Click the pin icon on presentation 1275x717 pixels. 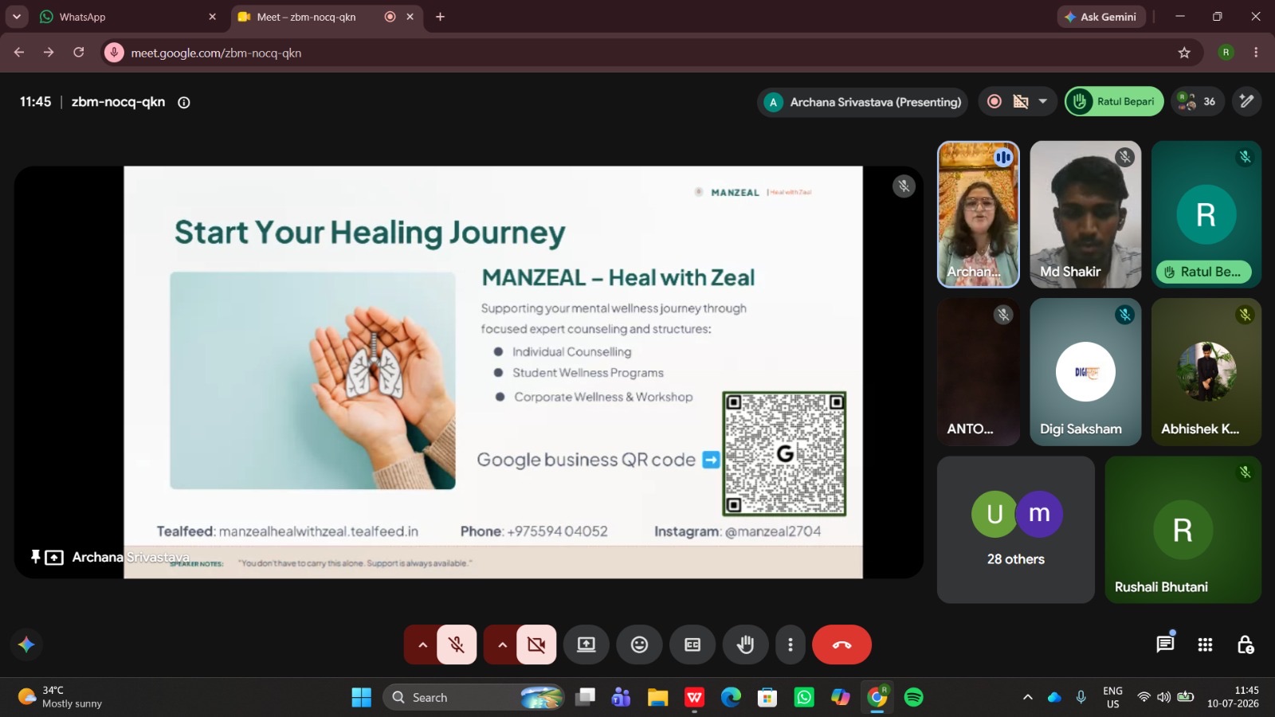coord(35,556)
